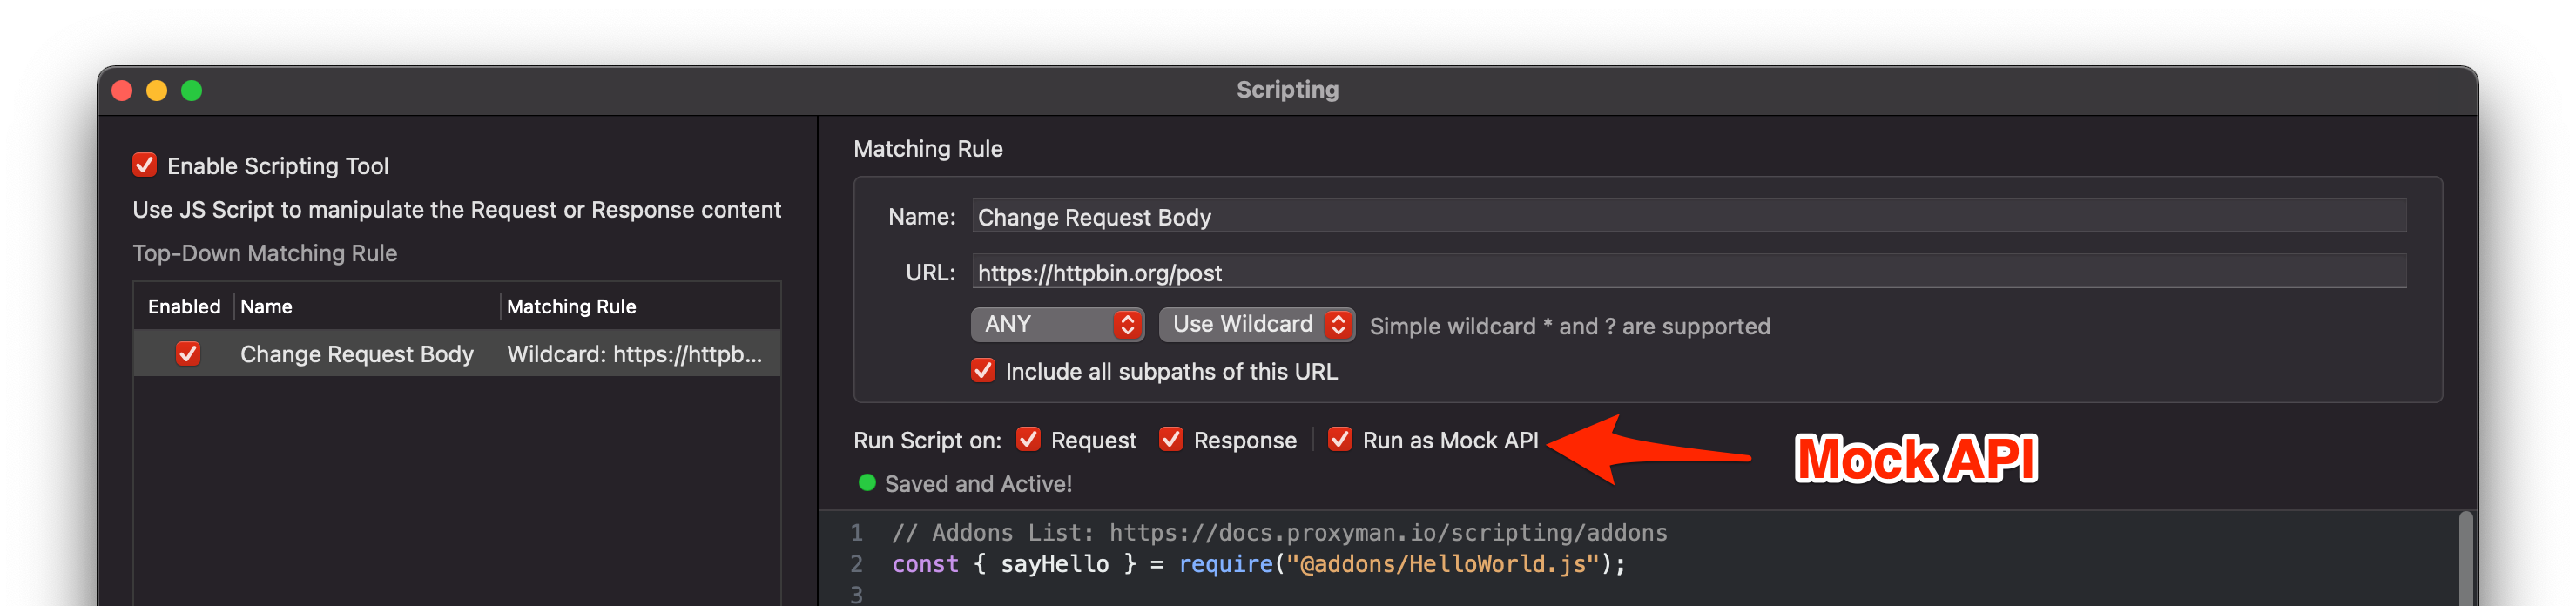2576x606 pixels.
Task: Click the Name input field
Action: [x=1688, y=217]
